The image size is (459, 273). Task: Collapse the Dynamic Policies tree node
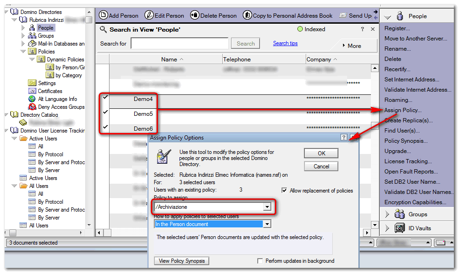pos(32,60)
